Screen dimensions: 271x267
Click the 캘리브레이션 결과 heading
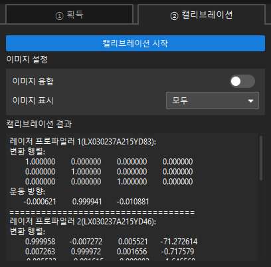pyautogui.click(x=39, y=124)
